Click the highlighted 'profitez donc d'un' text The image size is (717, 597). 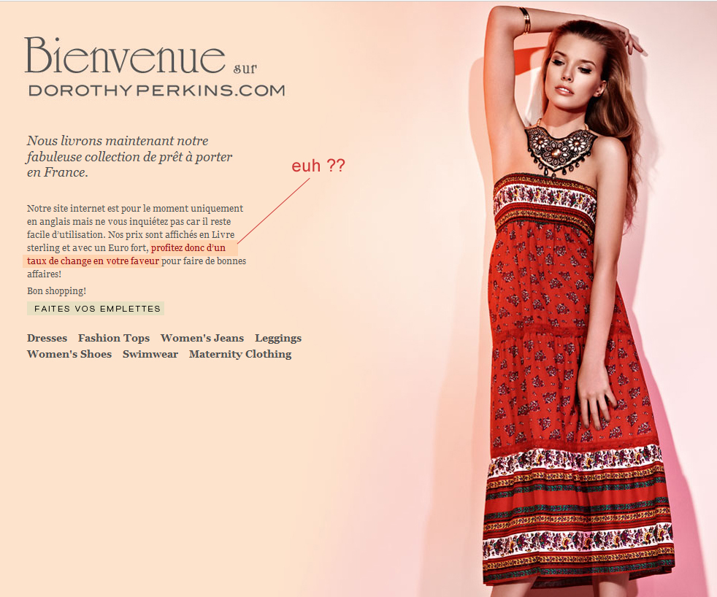188,247
